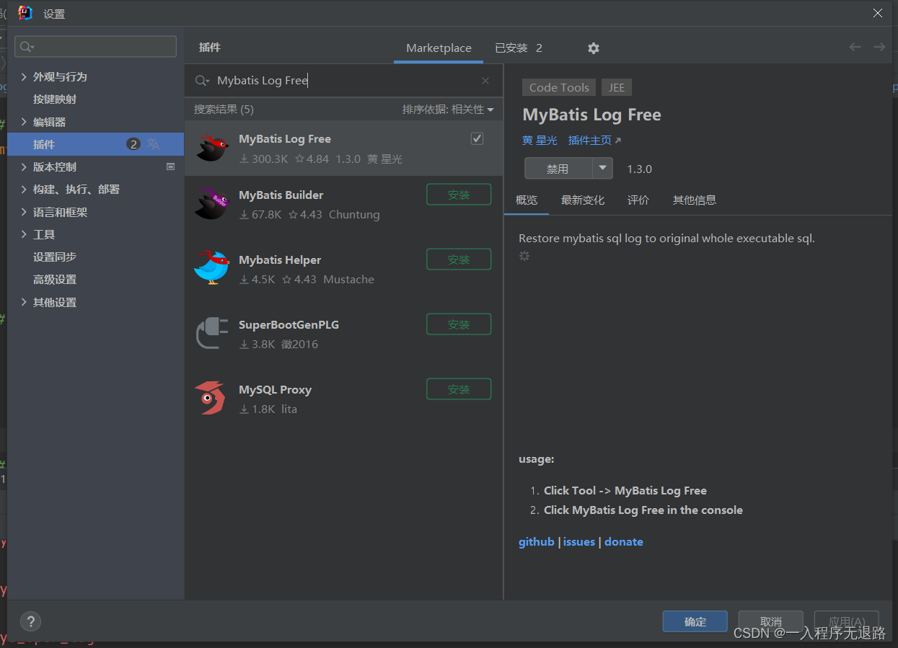Open the plugin manage gear icon
This screenshot has height=648, width=898.
[x=593, y=48]
